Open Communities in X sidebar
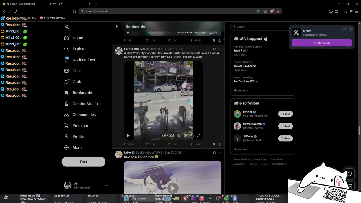Viewport: 361px width, 203px height. coord(80,115)
